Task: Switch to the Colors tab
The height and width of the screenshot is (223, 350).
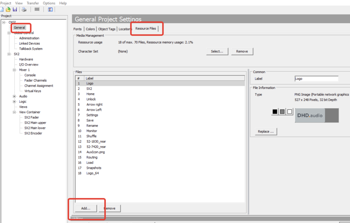Action: click(x=90, y=29)
